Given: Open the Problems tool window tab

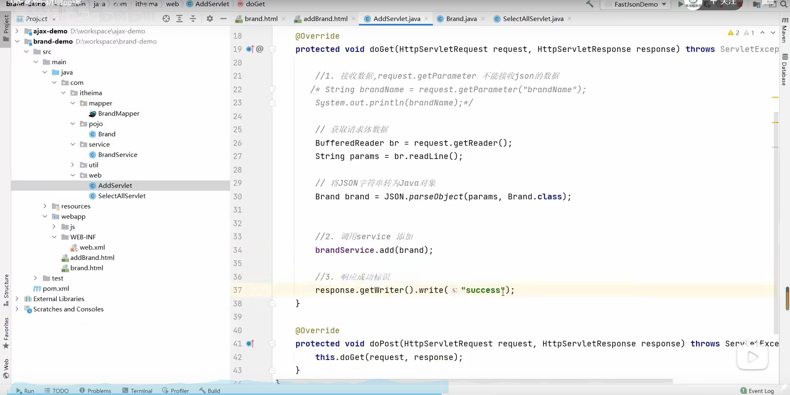Looking at the screenshot, I should coord(95,390).
